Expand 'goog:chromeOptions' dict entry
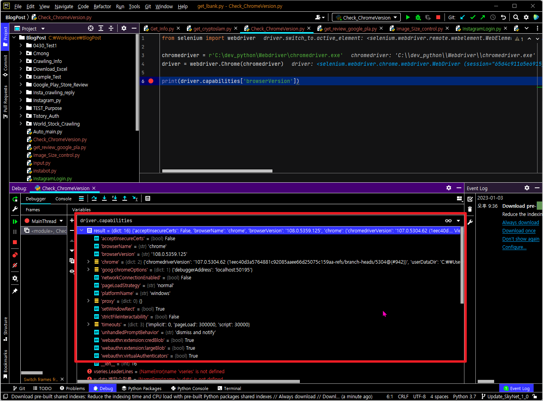 88,270
